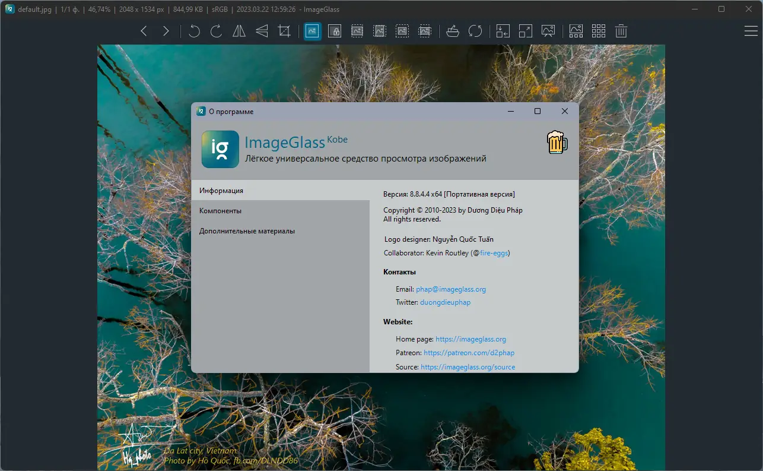Close the О программе dialog
This screenshot has height=471, width=763.
coord(565,111)
